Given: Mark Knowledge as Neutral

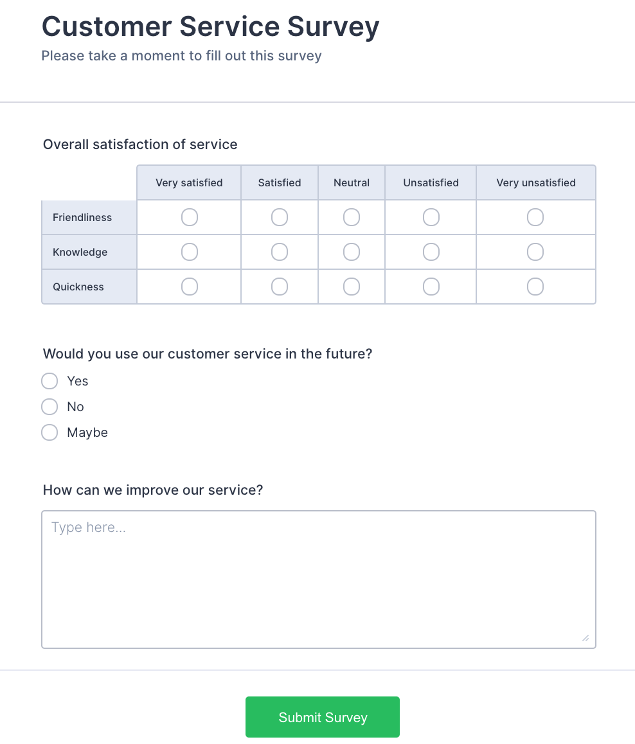Looking at the screenshot, I should point(352,252).
